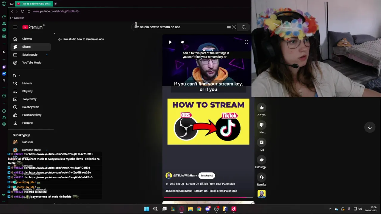Like the Shorts video

[262, 108]
